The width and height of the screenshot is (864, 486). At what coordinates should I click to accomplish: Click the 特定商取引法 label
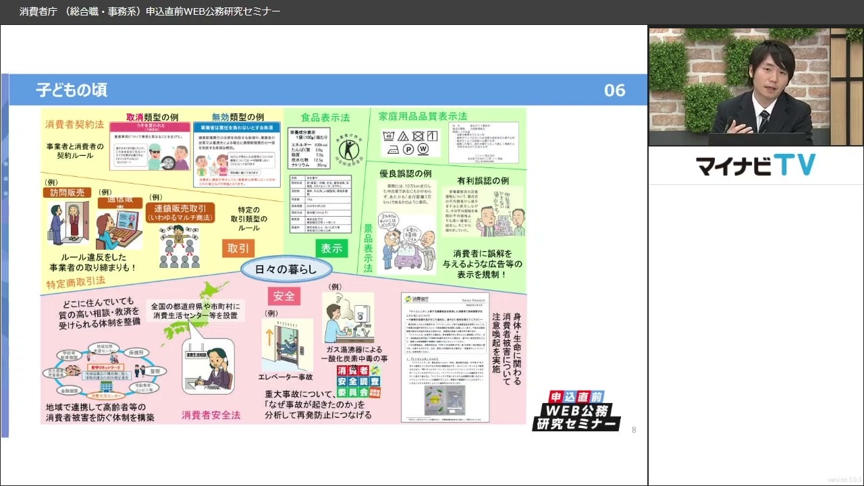tap(75, 281)
